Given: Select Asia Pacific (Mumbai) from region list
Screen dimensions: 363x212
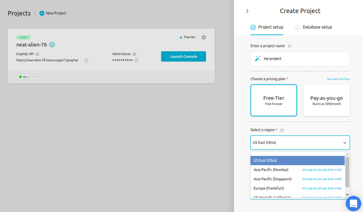Looking at the screenshot, I should point(271,170).
